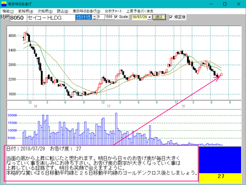The image size is (246, 185).
Task: Click the year label 17 on time axis
Action: (109, 106)
